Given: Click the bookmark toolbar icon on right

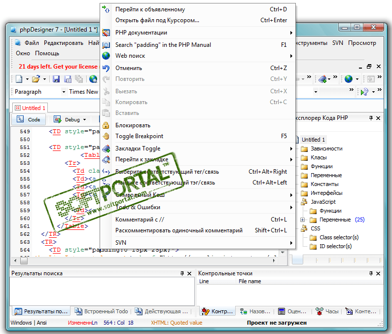Looking at the screenshot, I should pos(322,79).
